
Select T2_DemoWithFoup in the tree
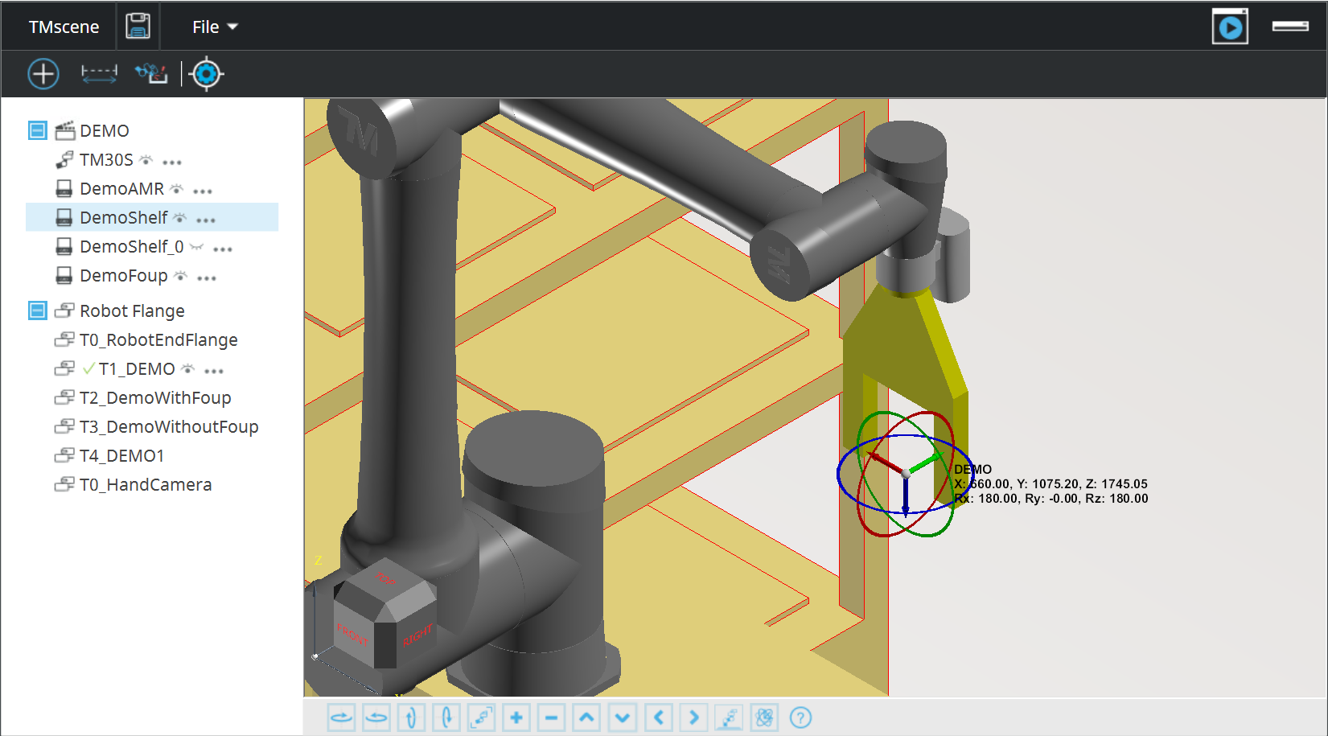pos(154,398)
